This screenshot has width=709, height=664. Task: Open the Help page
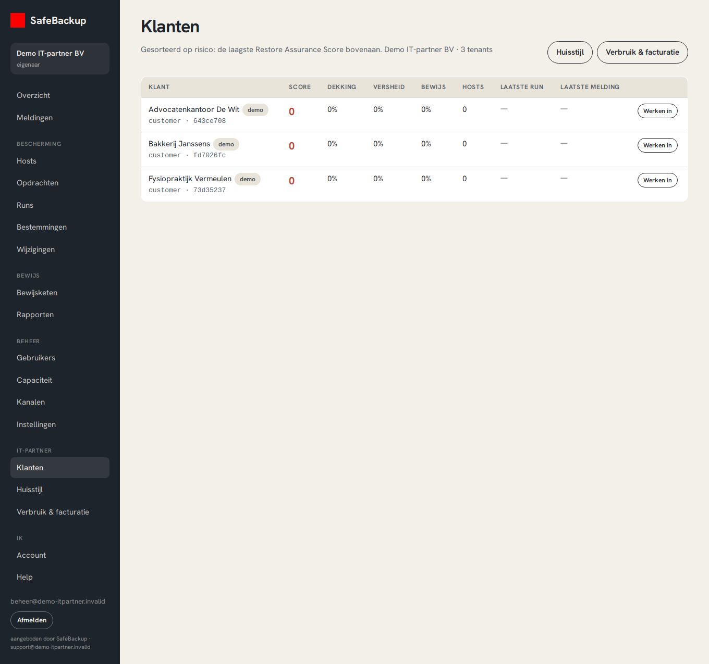60,577
